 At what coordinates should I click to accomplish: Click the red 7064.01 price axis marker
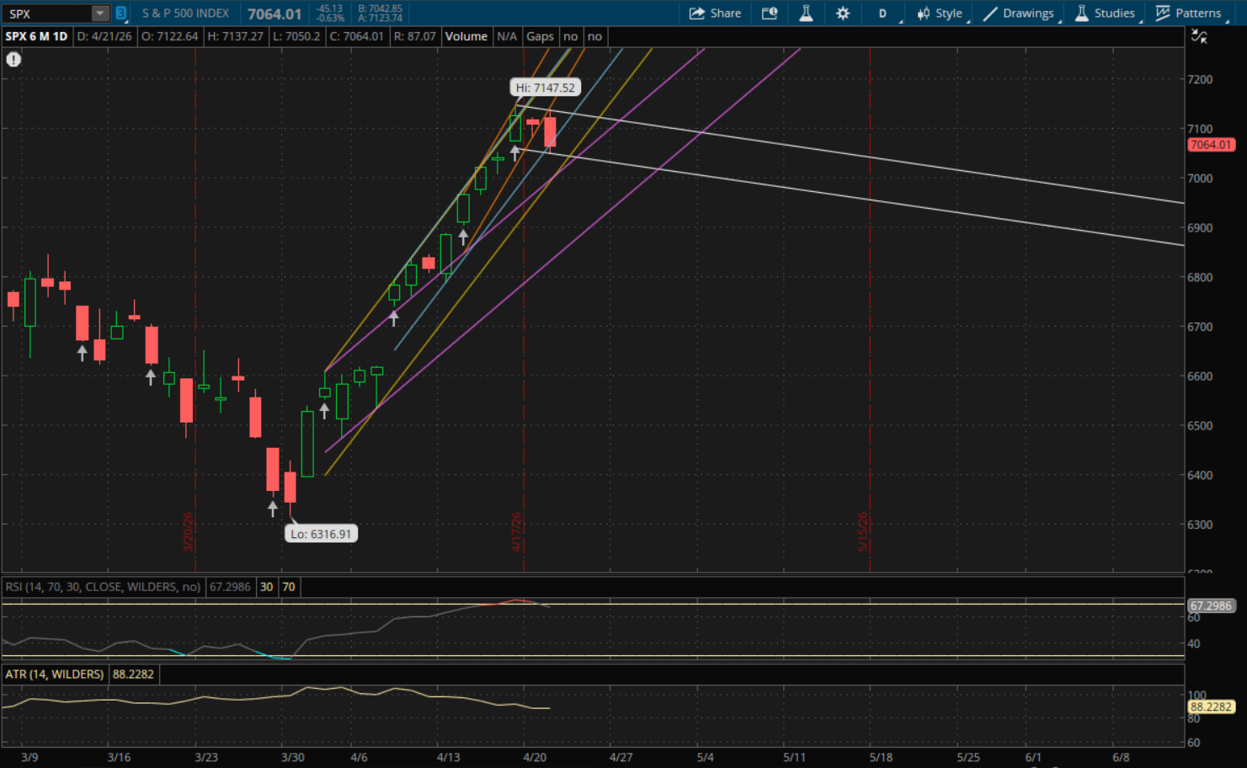(x=1210, y=145)
